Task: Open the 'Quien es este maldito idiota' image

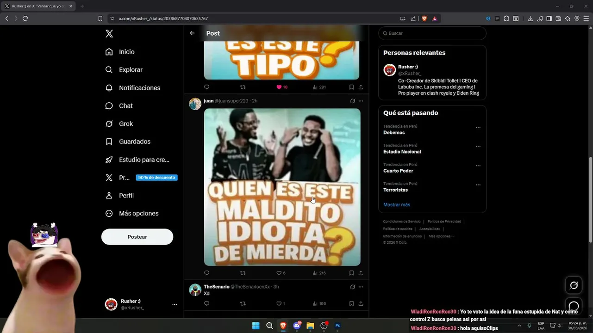Action: tap(282, 187)
